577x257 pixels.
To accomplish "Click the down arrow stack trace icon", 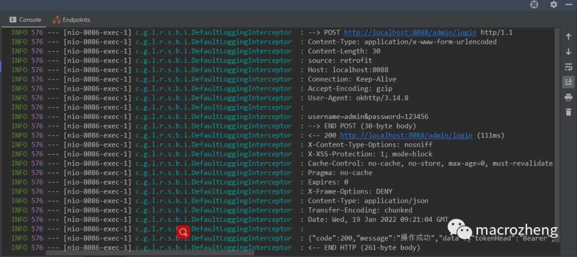I will pyautogui.click(x=568, y=52).
